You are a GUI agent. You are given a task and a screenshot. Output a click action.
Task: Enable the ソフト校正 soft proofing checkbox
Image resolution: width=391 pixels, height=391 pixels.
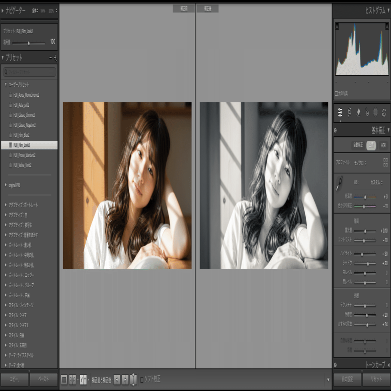click(x=142, y=380)
